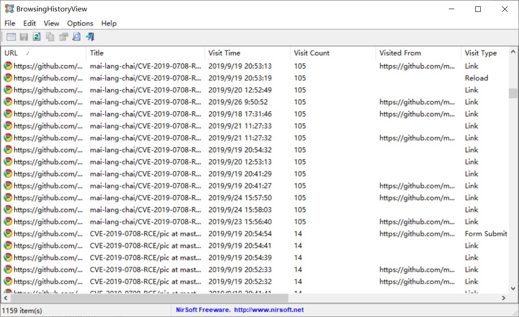Image resolution: width=519 pixels, height=317 pixels.
Task: Refresh the history list via toolbar icon
Action: point(37,37)
